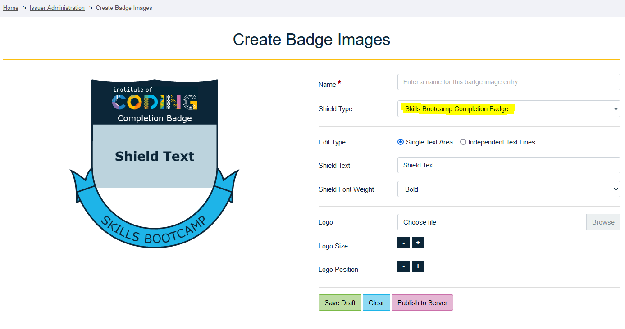
Task: Increase the Logo Size with plus button
Action: tap(418, 243)
